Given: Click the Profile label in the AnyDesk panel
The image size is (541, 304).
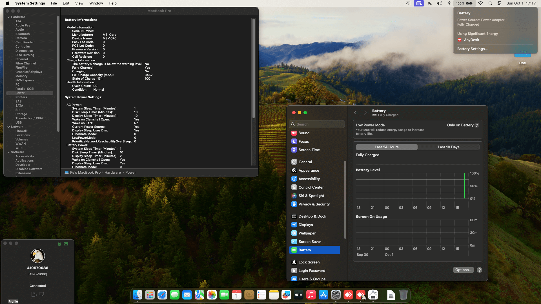Looking at the screenshot, I should (13, 301).
